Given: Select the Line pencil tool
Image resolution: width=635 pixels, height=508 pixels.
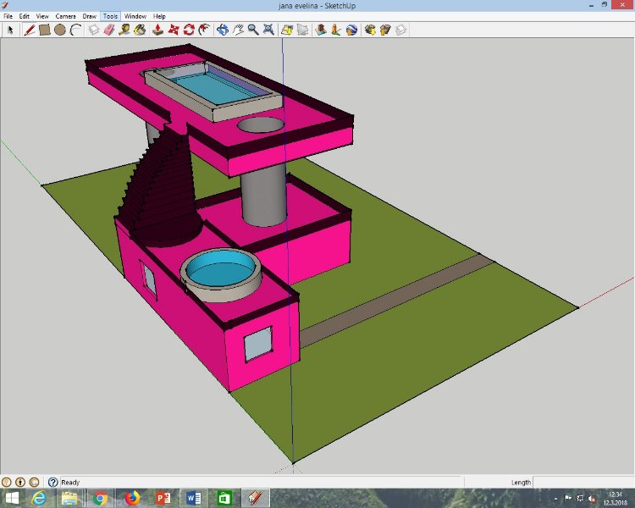Looking at the screenshot, I should click(x=29, y=30).
